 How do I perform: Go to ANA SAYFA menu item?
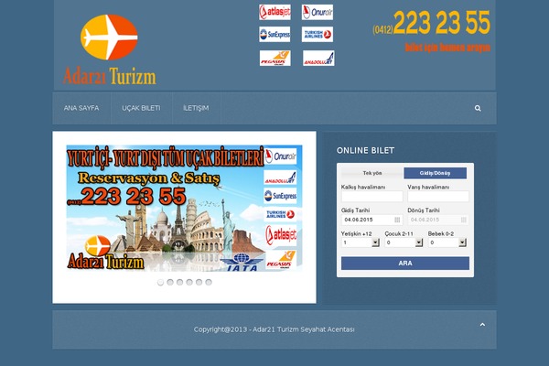pos(81,108)
